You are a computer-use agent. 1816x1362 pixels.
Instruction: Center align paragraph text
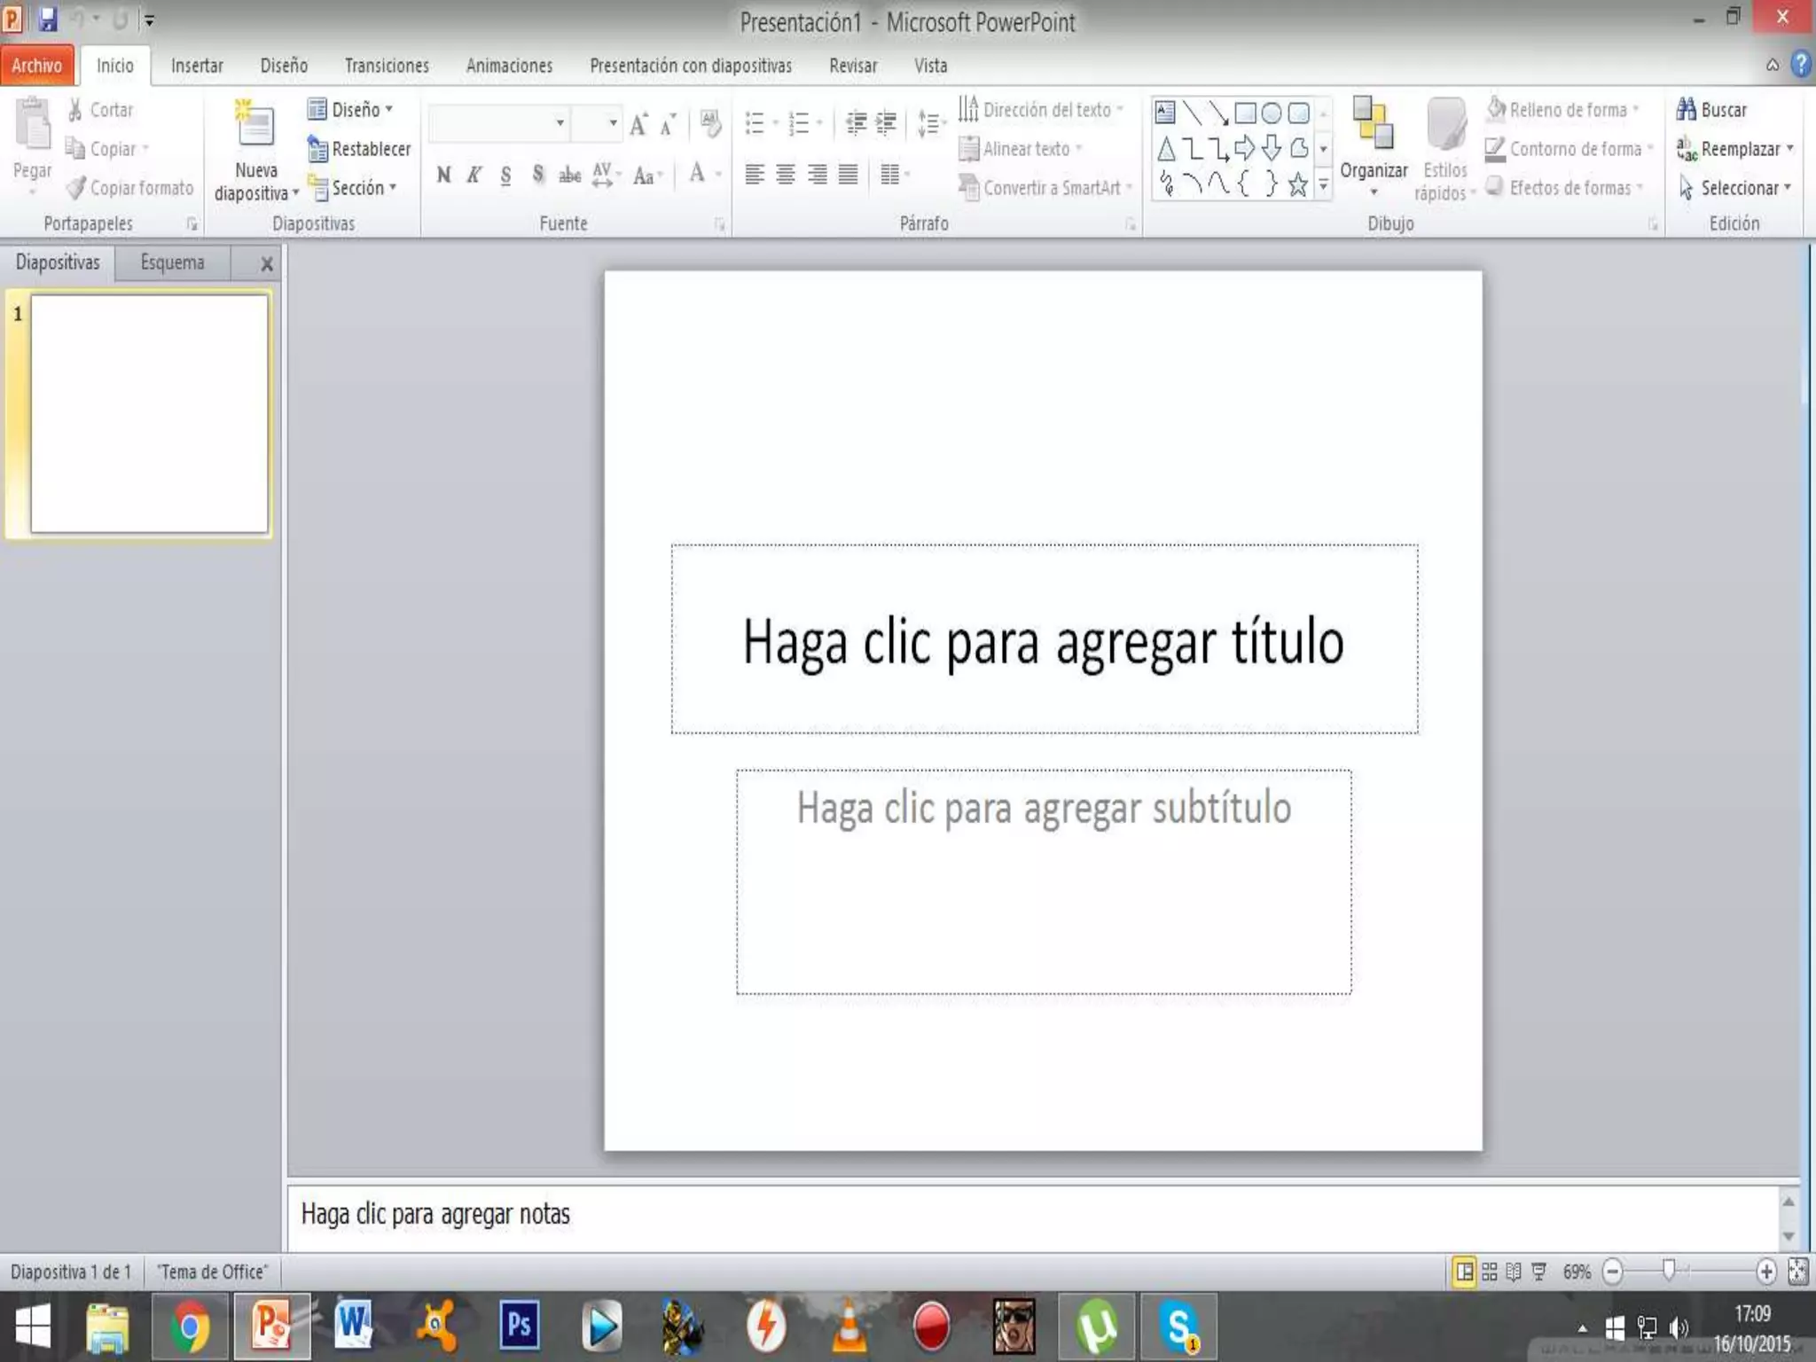(786, 175)
